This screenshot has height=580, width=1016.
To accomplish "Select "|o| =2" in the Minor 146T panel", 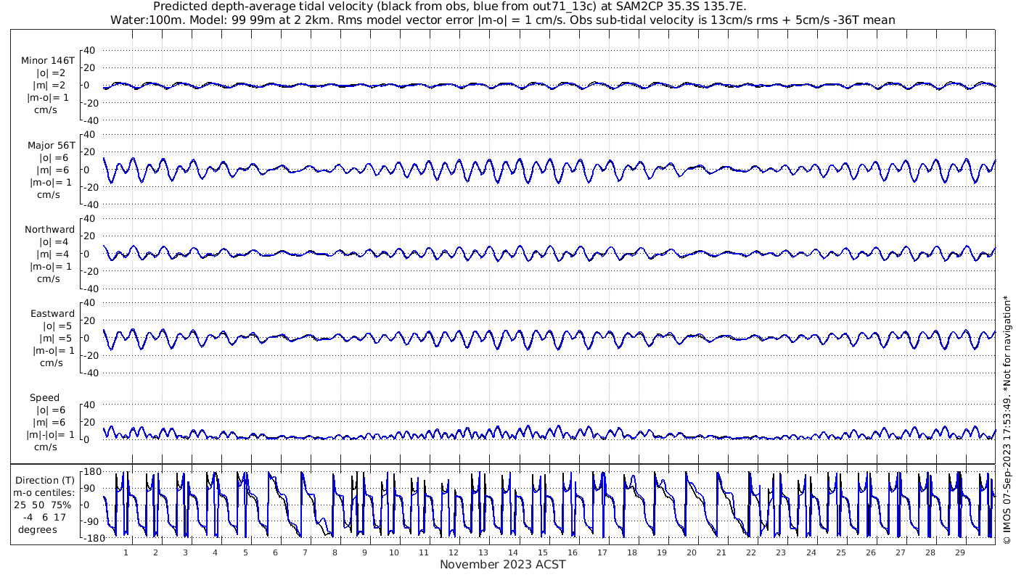I will (52, 73).
